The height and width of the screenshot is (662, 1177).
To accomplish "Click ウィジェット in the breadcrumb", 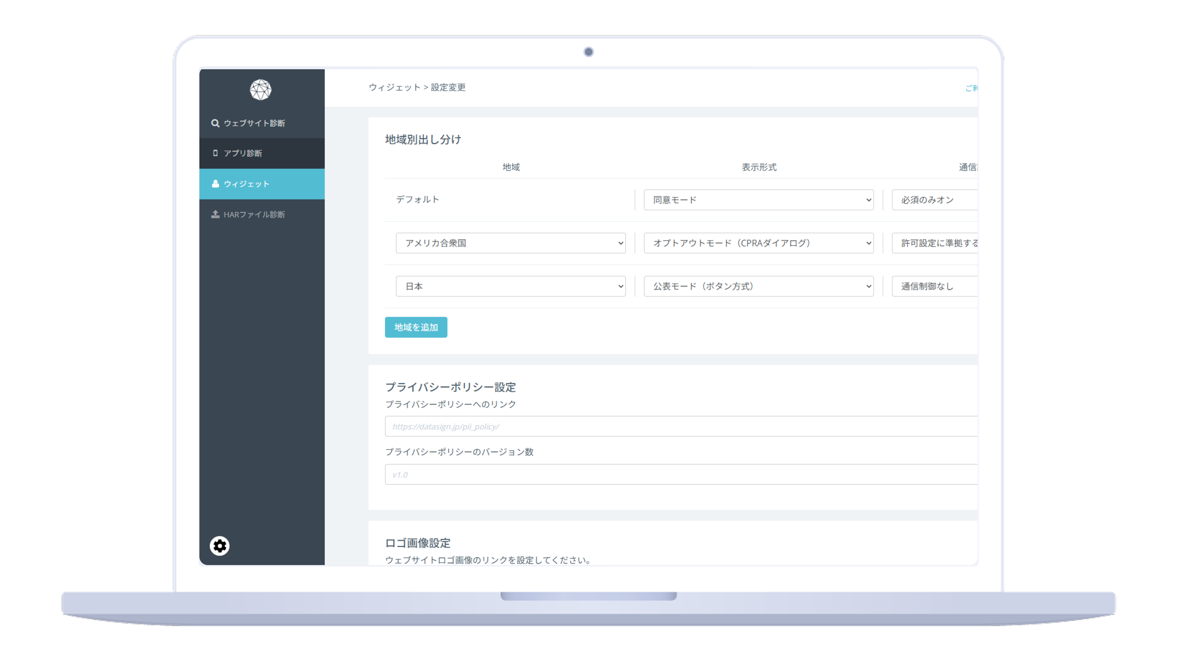I will tap(394, 87).
